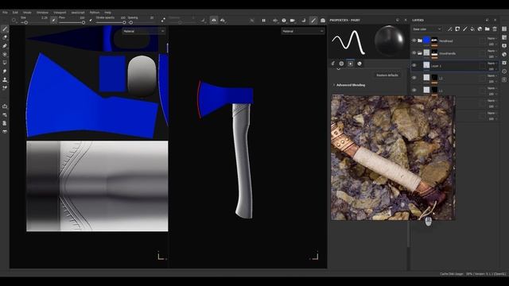The height and width of the screenshot is (286, 509).
Task: Add a fill layer with the bucket icon
Action: (472, 29)
